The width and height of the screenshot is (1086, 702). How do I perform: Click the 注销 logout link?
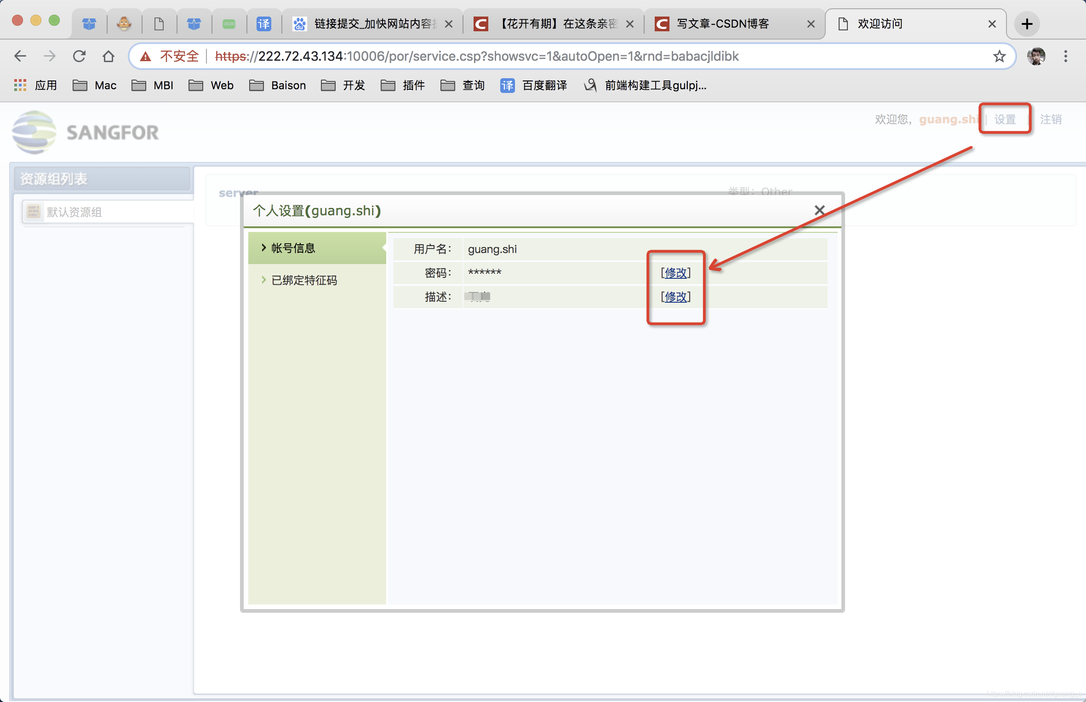point(1051,120)
